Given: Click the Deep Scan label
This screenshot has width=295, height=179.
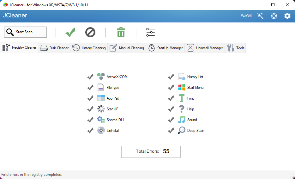Looking at the screenshot, I should [x=196, y=131].
